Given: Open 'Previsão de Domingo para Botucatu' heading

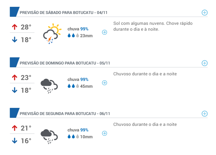Looking at the screenshot, I should [x=65, y=63].
